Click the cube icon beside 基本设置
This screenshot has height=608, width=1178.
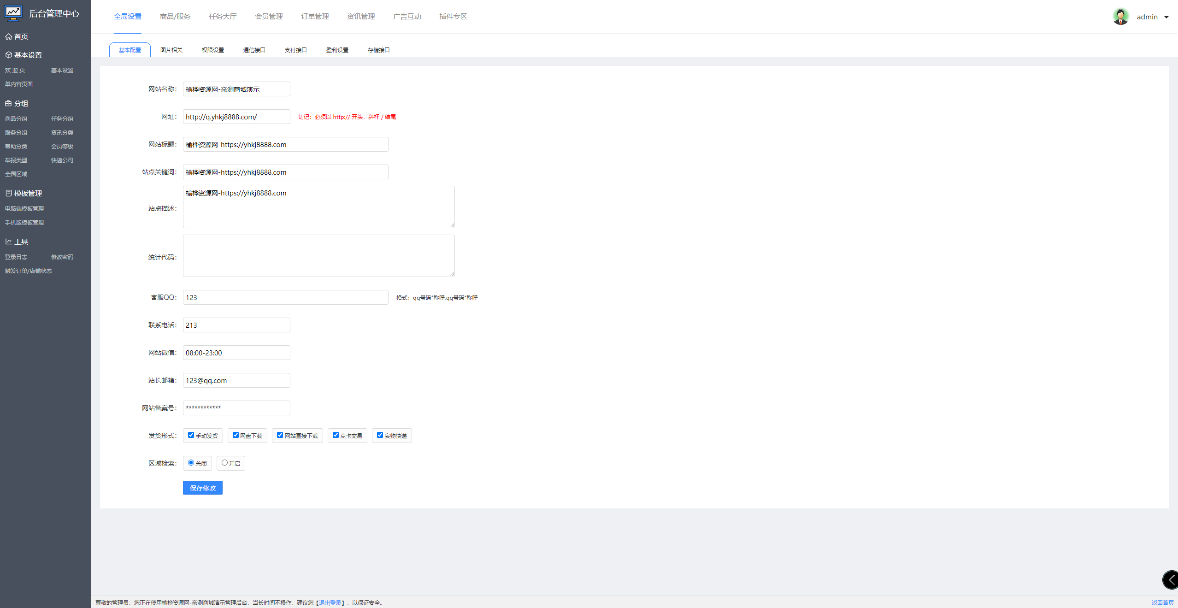click(x=8, y=55)
